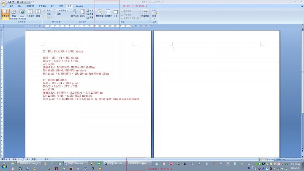This screenshot has height=171, width=304.
Task: Click the first line of red text in the document
Action: tap(63, 52)
